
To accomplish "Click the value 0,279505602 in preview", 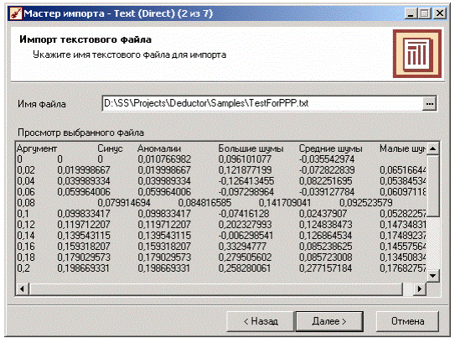I will (x=245, y=257).
